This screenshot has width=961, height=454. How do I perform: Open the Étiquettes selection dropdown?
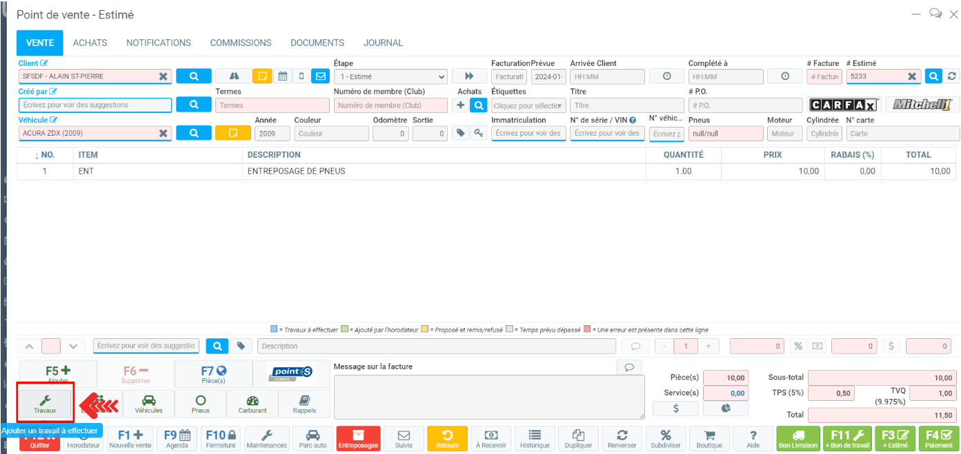tap(528, 105)
